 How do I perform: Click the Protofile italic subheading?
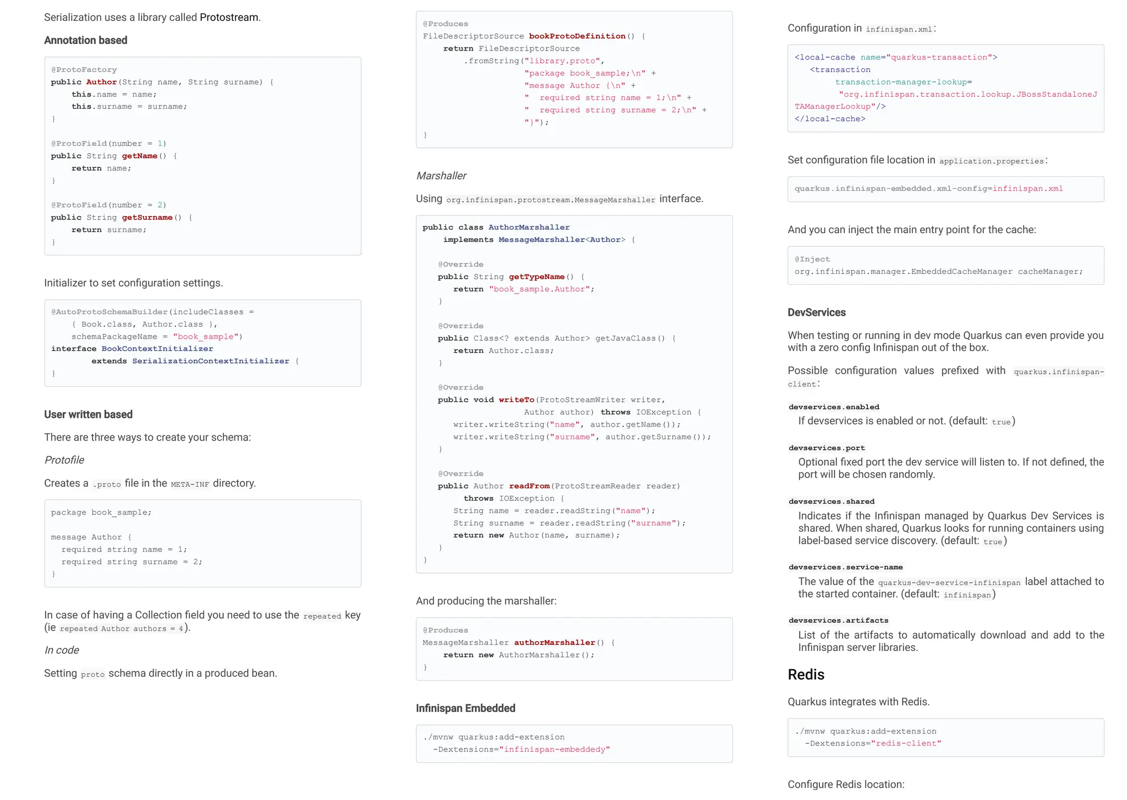[x=64, y=460]
